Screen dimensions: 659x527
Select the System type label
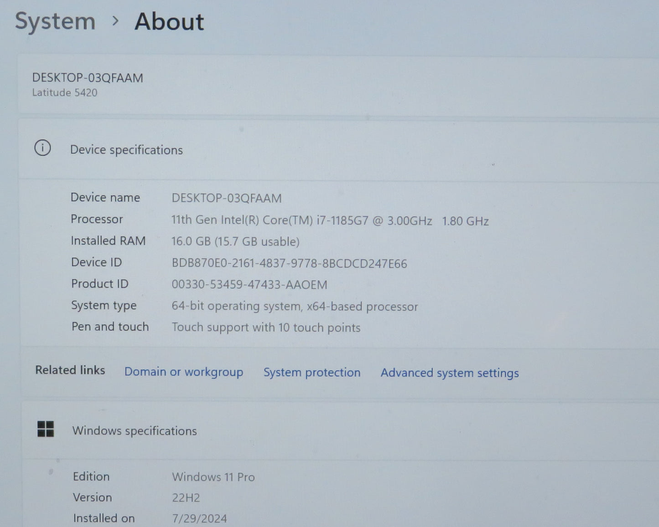[104, 306]
